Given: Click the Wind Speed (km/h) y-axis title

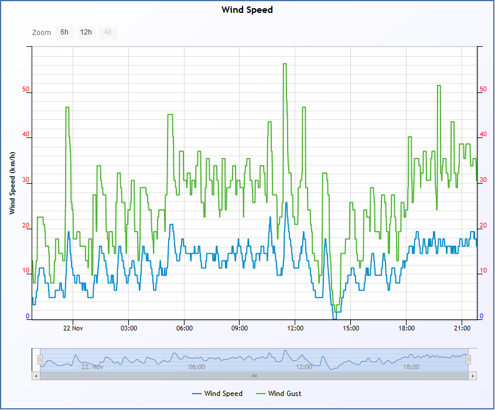Looking at the screenshot, I should point(12,183).
